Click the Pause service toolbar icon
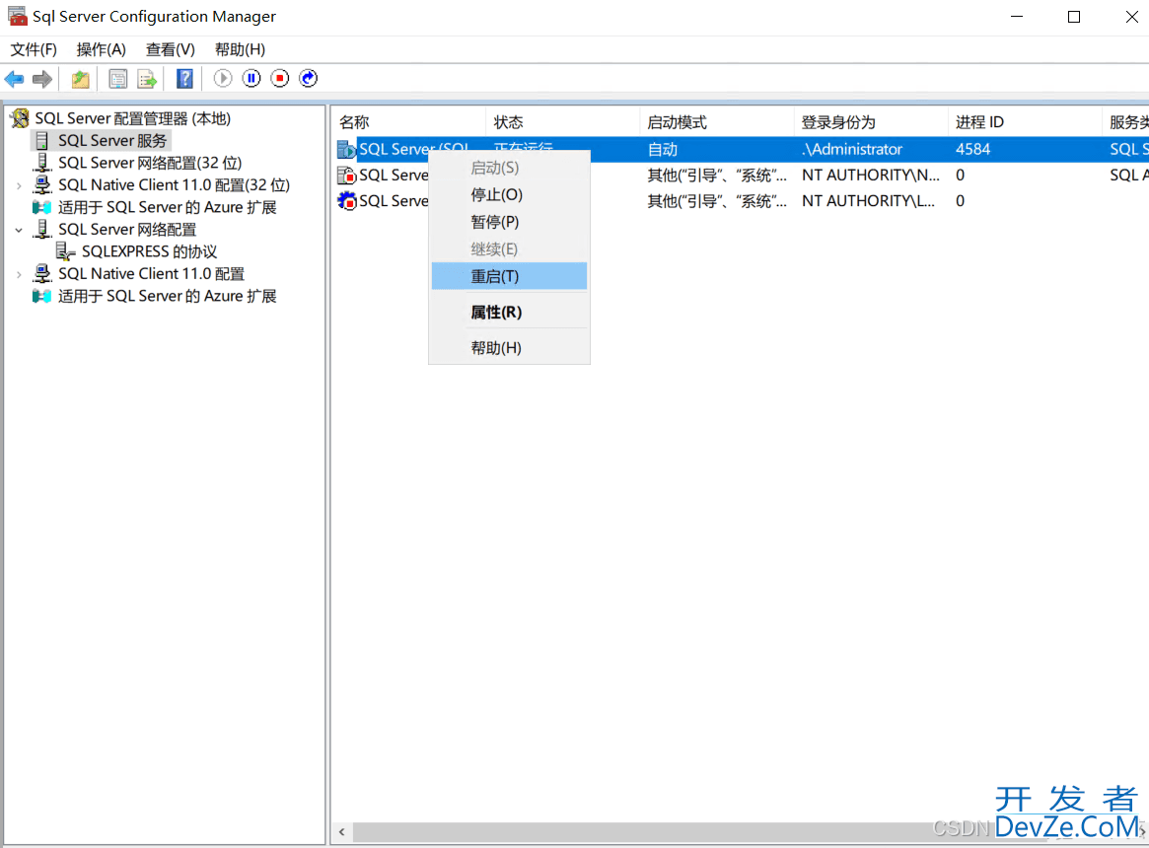 click(x=251, y=79)
